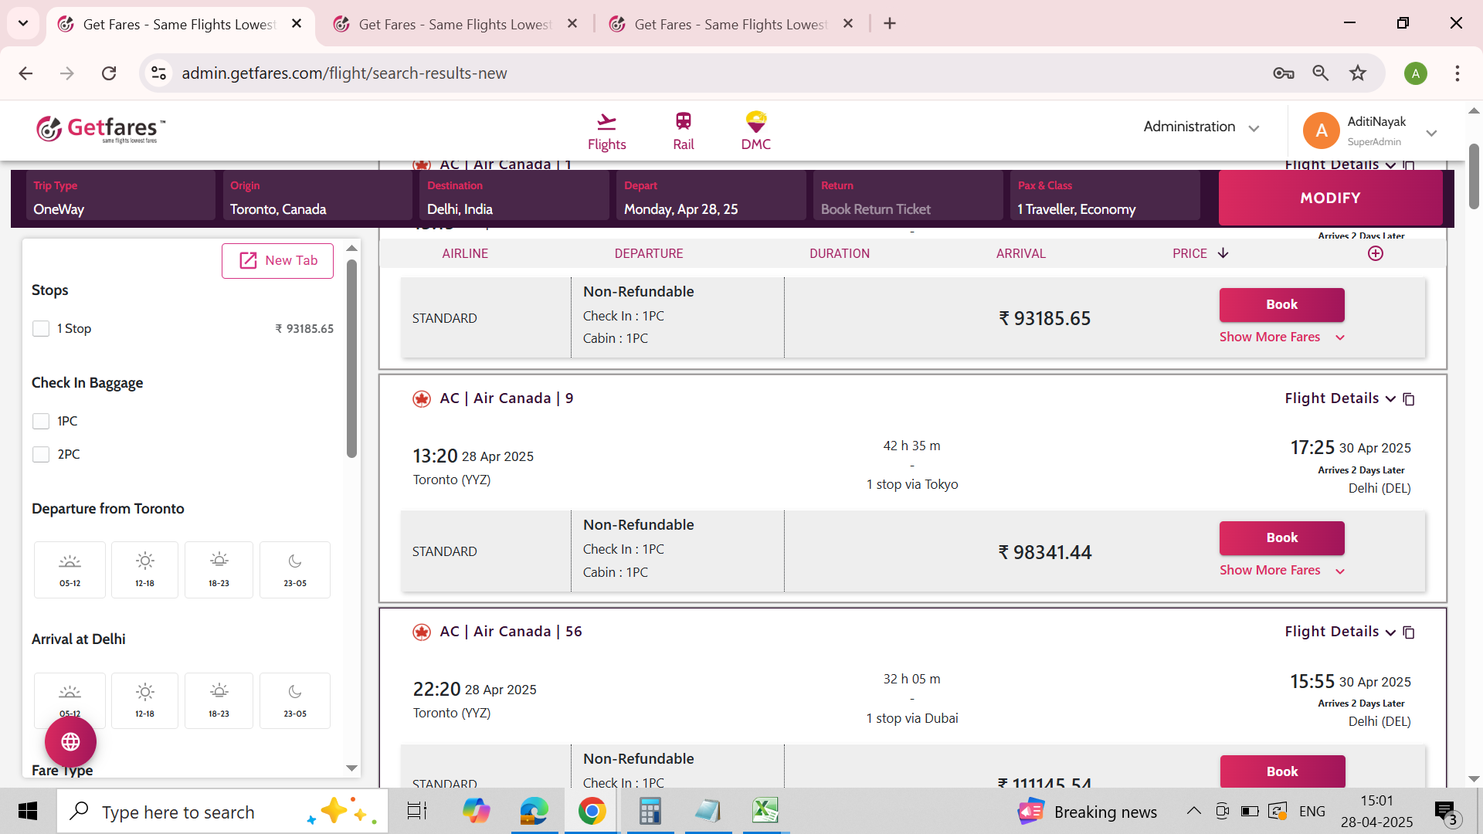The image size is (1483, 834).
Task: Copy flight details for Air Canada 9
Action: click(x=1409, y=399)
